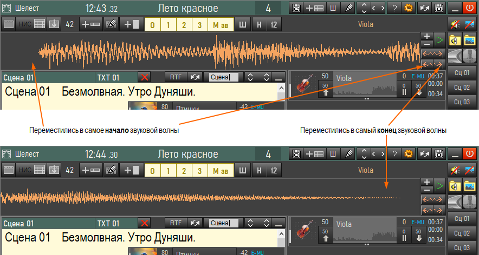
Task: Click the 12 button in 12:43 window toolbar
Action: (274, 25)
